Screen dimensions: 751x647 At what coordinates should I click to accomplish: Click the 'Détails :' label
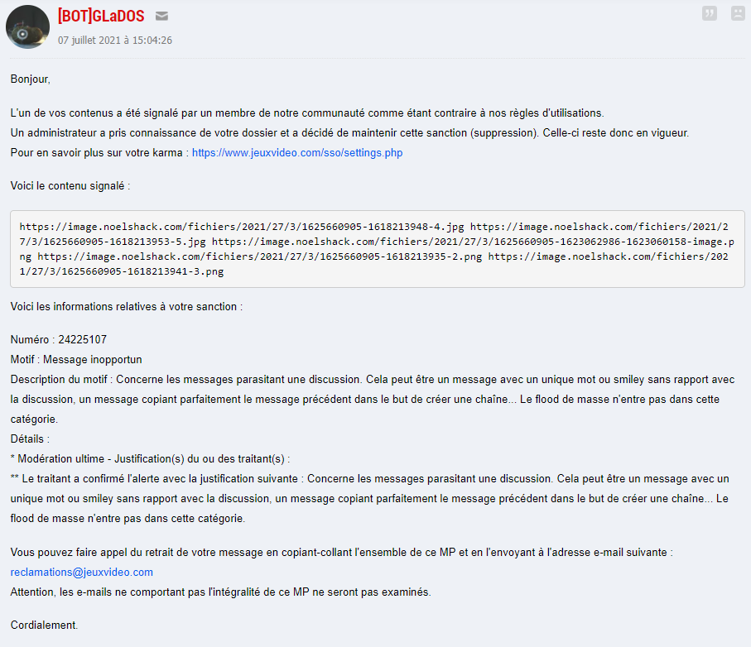30,439
